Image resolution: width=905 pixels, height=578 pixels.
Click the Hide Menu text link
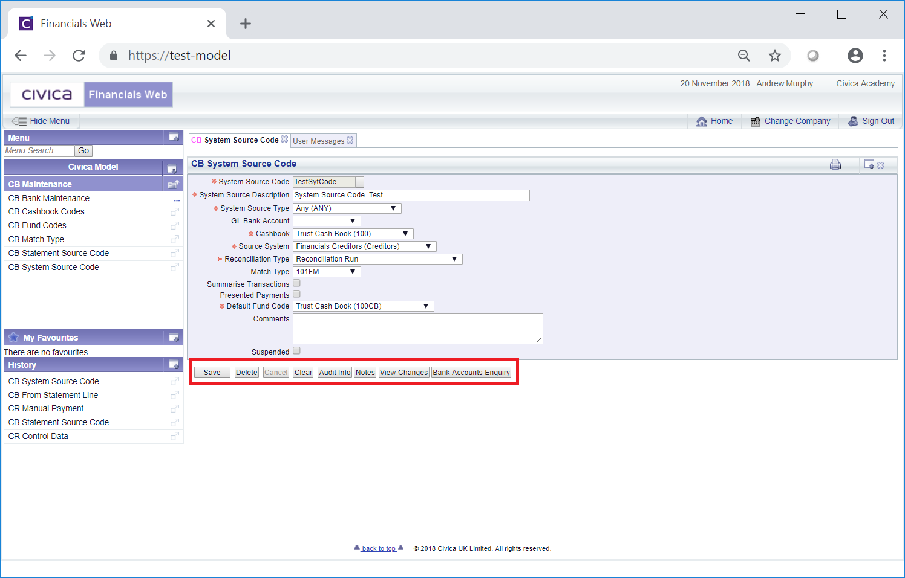pyautogui.click(x=50, y=121)
